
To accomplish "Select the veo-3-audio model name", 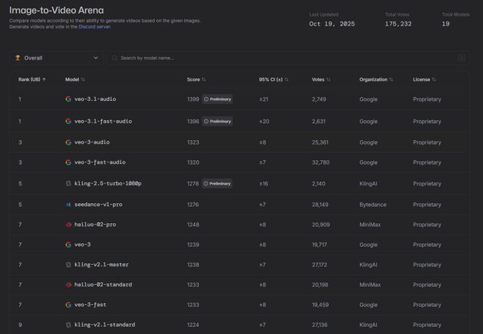I will (92, 142).
